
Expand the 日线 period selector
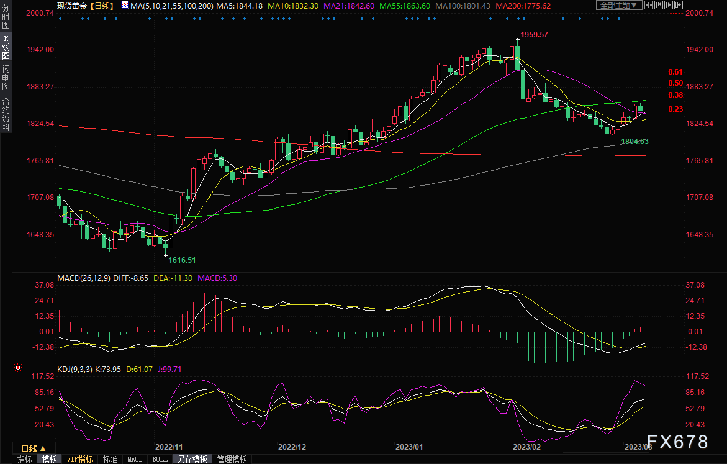point(34,448)
